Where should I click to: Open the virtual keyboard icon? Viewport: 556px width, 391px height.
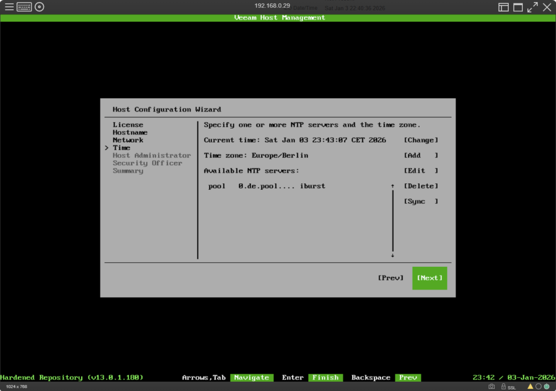click(24, 7)
